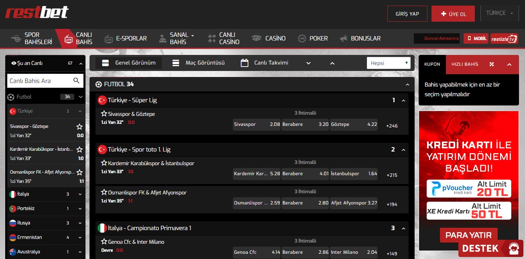
Task: Collapse the Türkiye - Süper Lig league
Action: [403, 100]
